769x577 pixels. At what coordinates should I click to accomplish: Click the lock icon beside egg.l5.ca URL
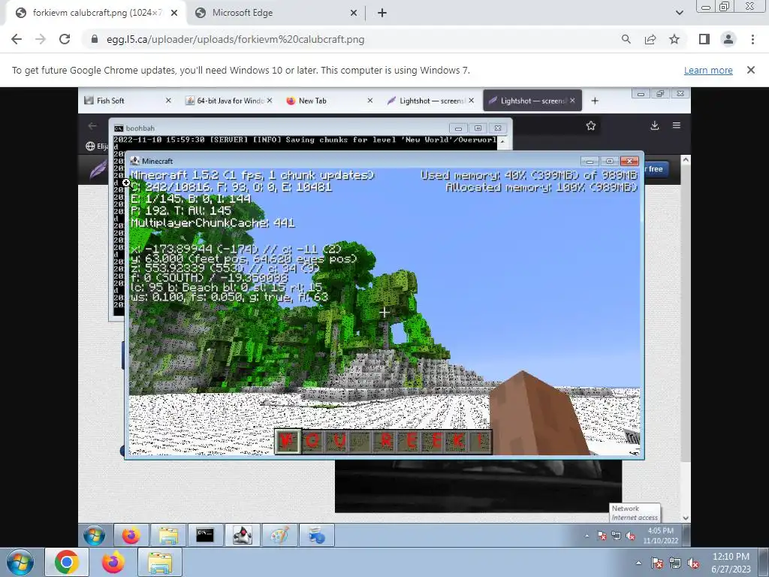tap(95, 39)
